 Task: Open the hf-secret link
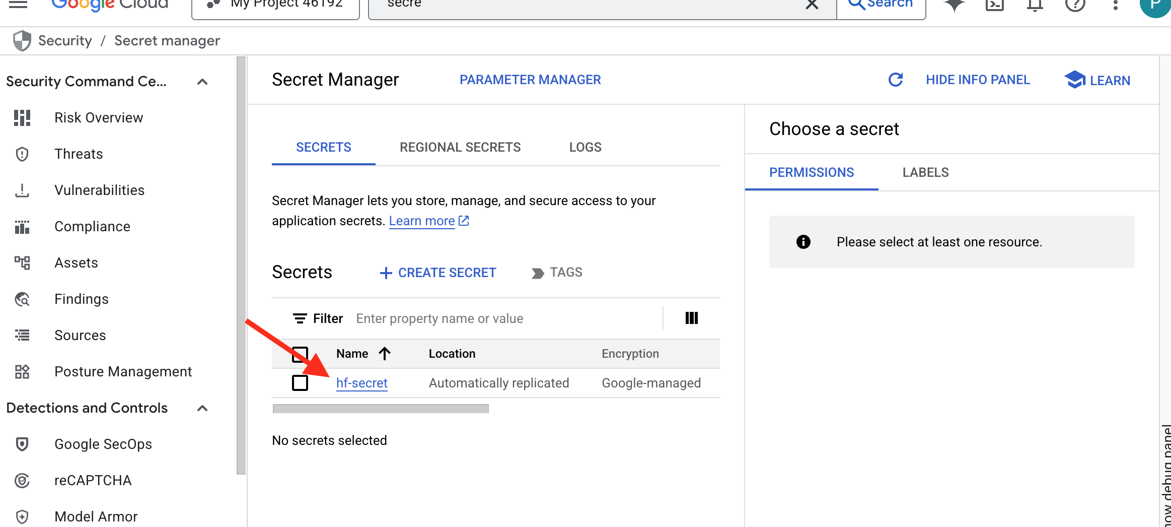click(361, 382)
